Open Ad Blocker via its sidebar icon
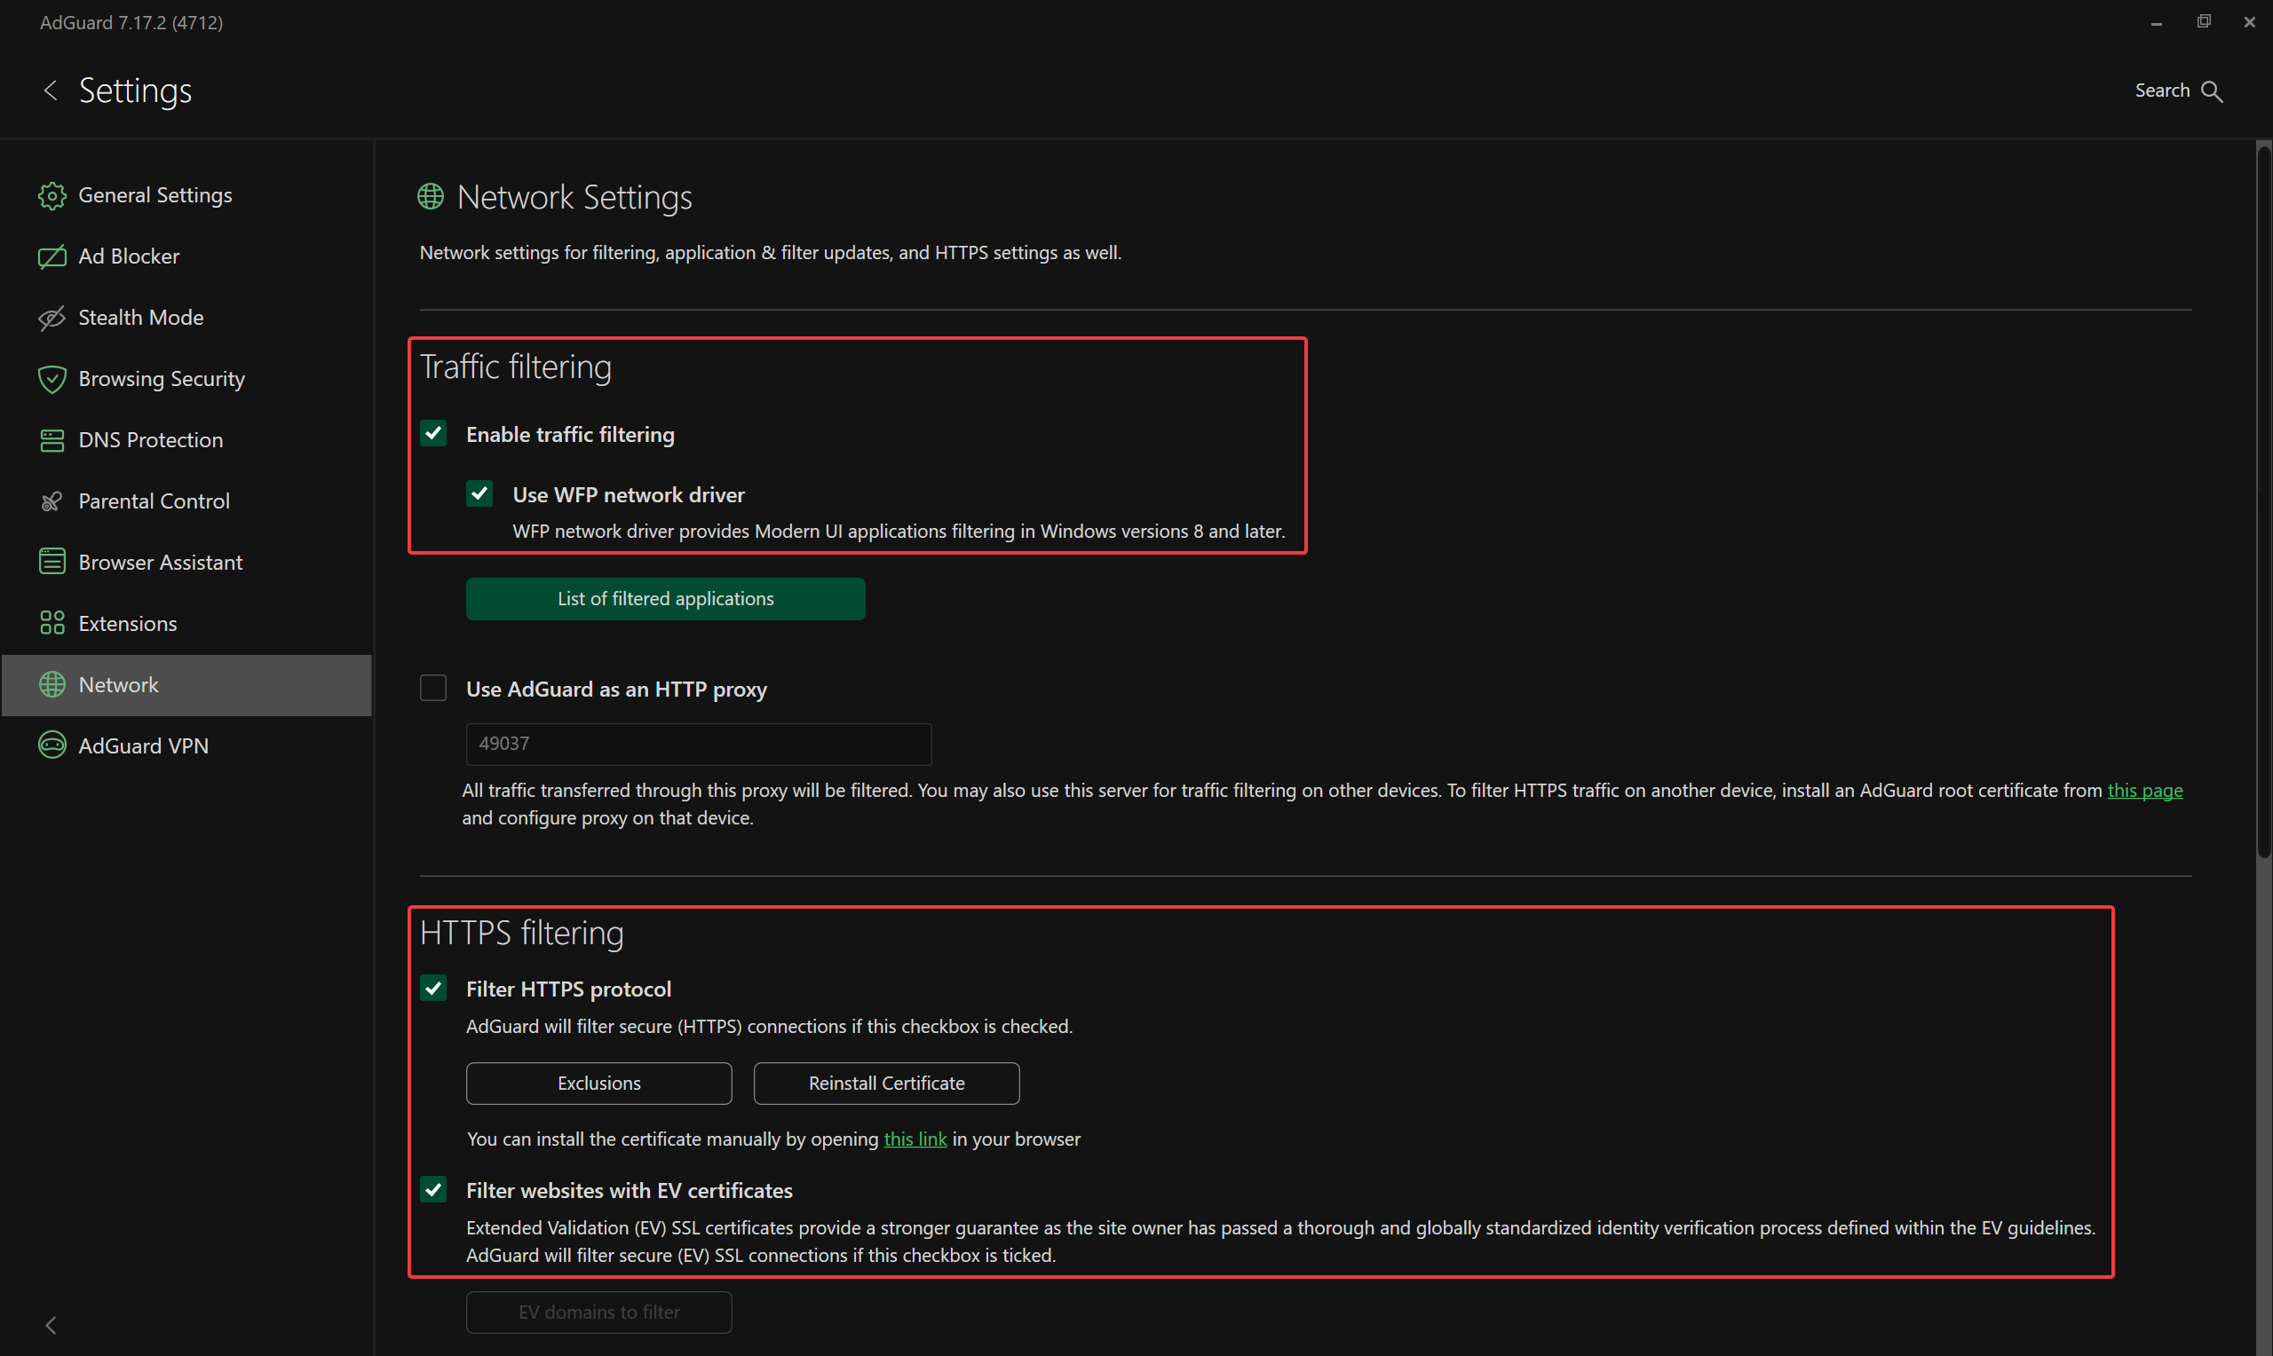The height and width of the screenshot is (1356, 2273). pyautogui.click(x=52, y=256)
